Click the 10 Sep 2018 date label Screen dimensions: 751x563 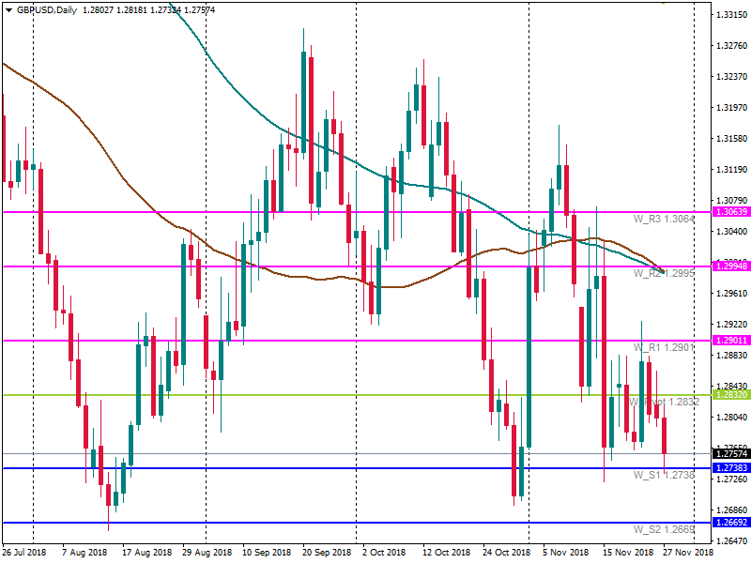pyautogui.click(x=266, y=554)
